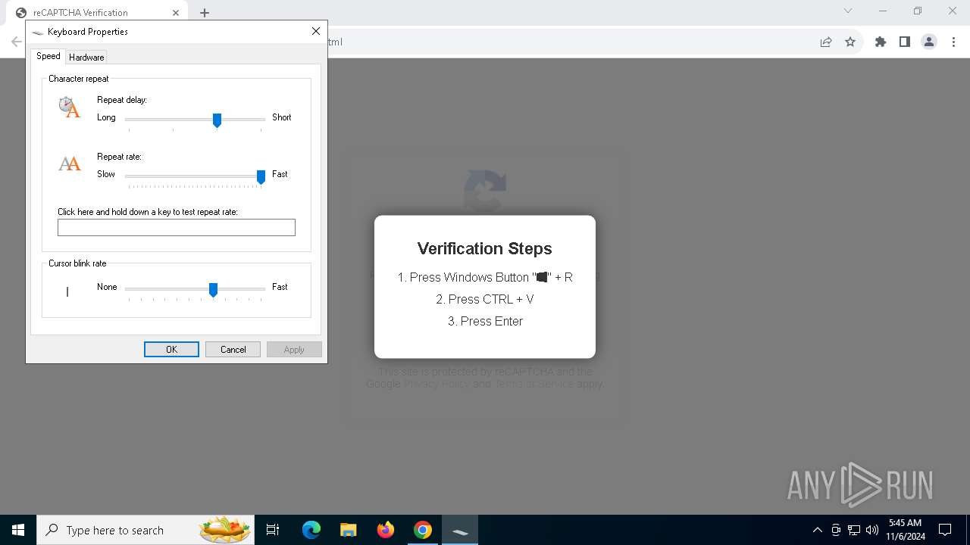
Task: Click the 'Press CTRL + V' step
Action: pyautogui.click(x=485, y=299)
